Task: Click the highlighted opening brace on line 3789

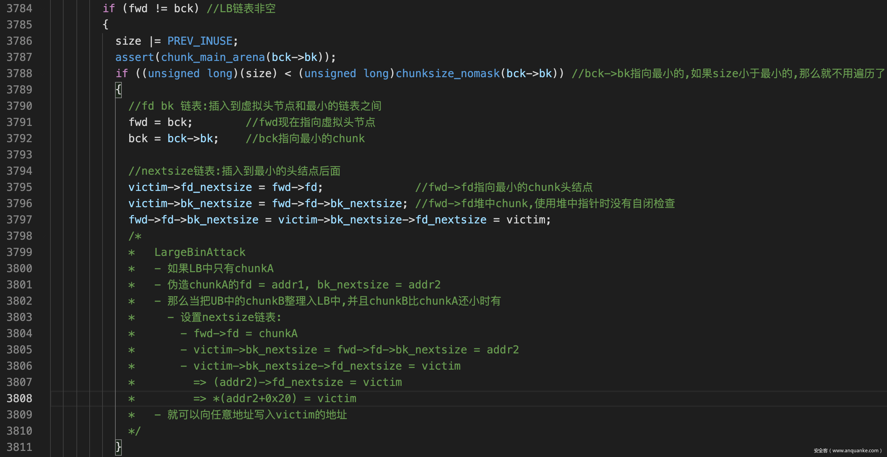Action: pos(118,90)
